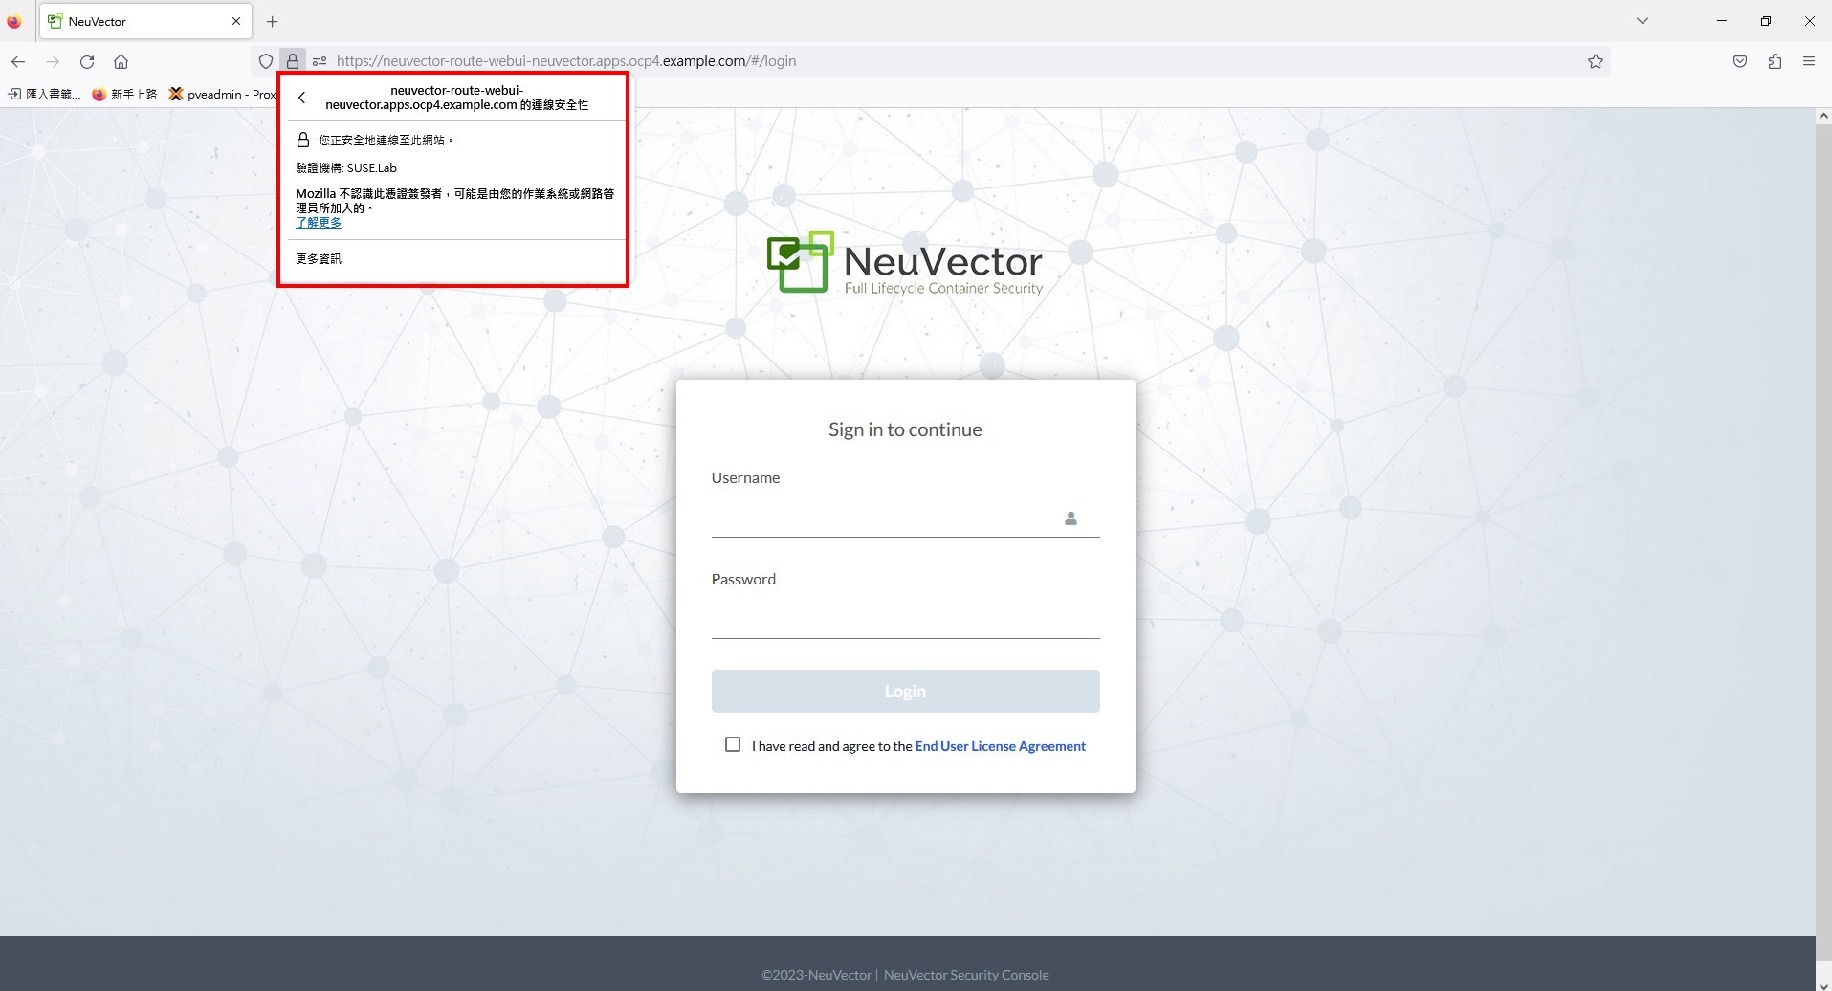
Task: Click the 了解更多 link in security popup
Action: point(319,222)
